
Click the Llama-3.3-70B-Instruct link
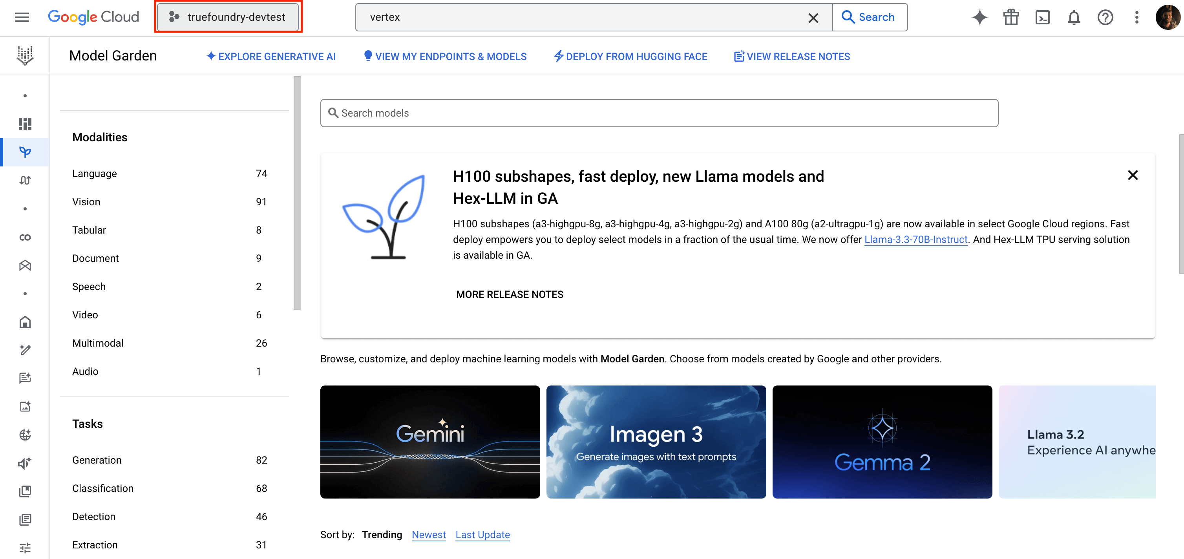(915, 239)
